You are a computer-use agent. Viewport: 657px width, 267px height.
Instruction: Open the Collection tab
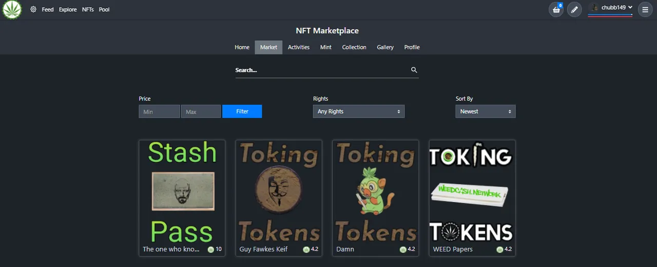[x=354, y=47]
